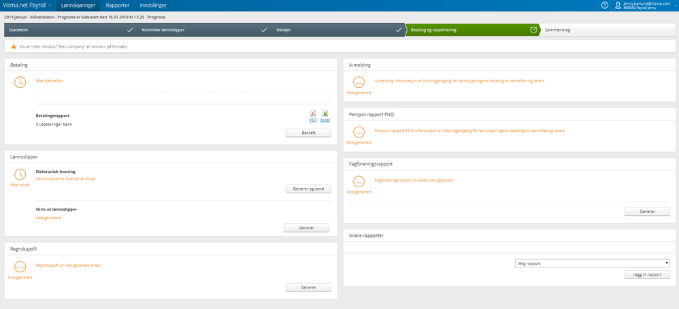Click the 'Andre rapporter' panel title

366,235
